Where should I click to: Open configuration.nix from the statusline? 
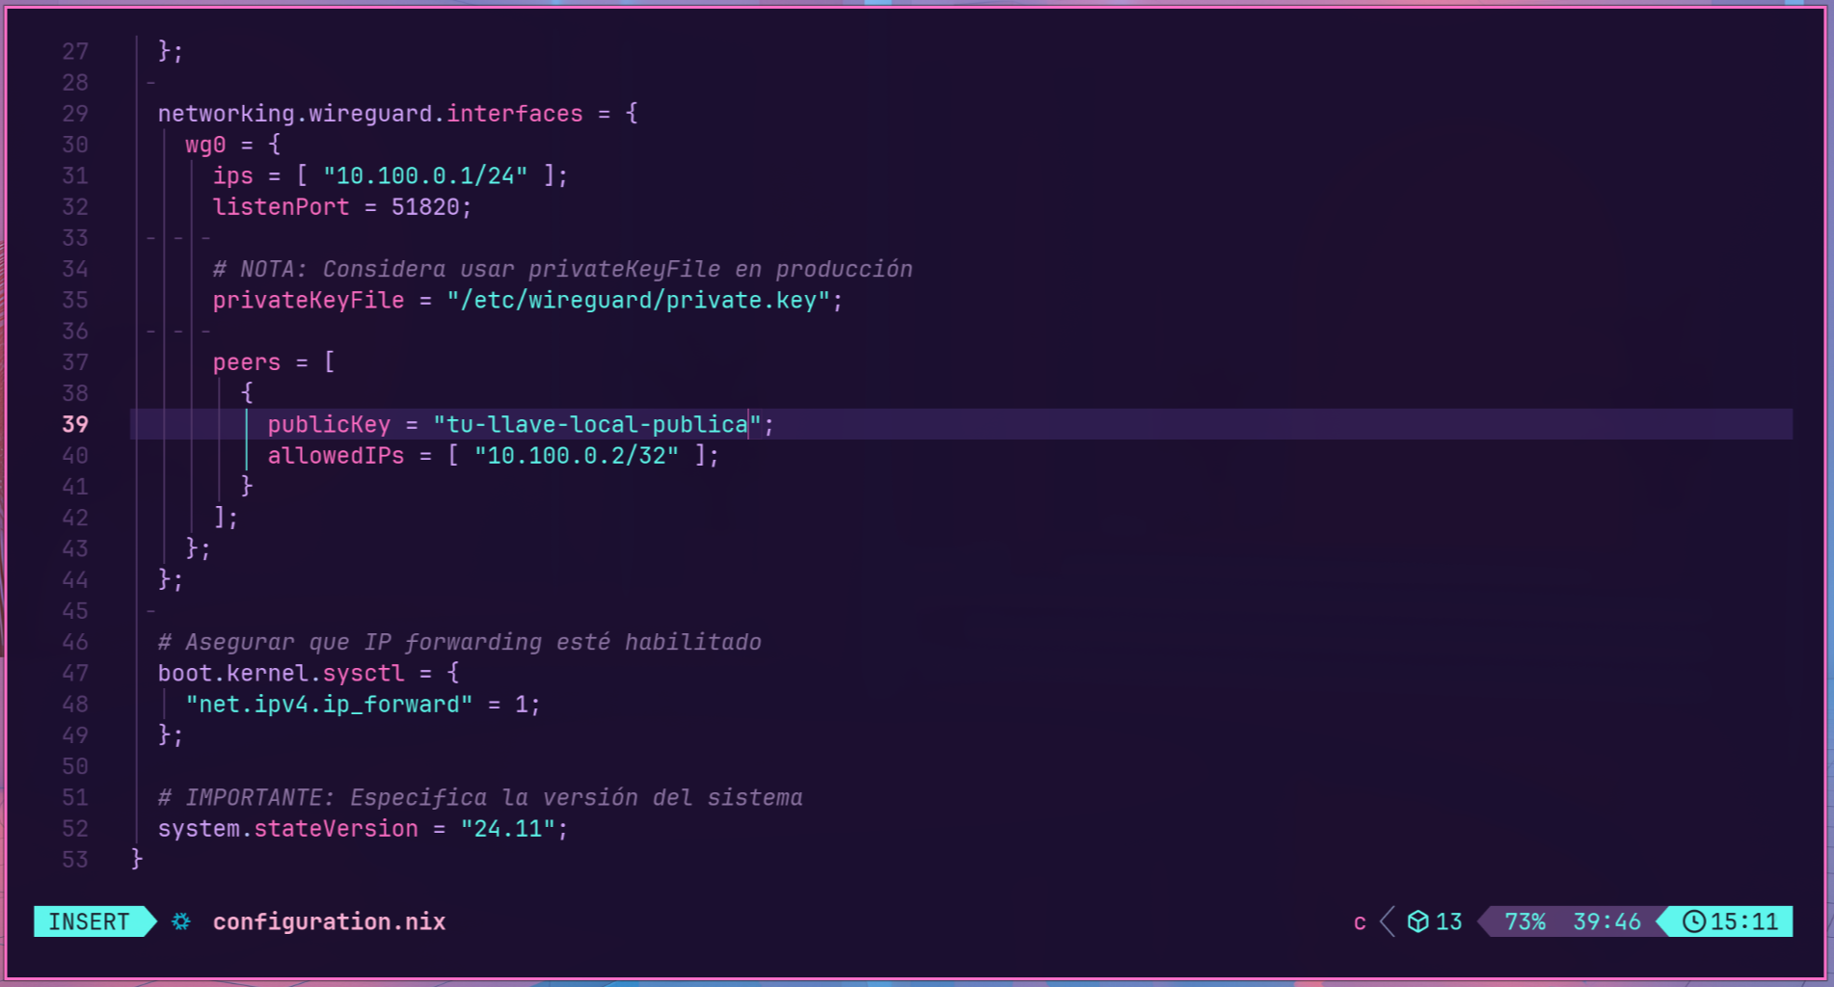click(x=330, y=921)
